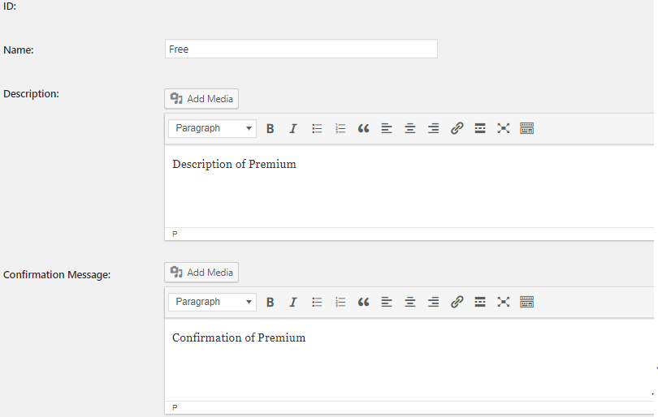
Task: Click the Name field containing Free
Action: click(x=301, y=49)
